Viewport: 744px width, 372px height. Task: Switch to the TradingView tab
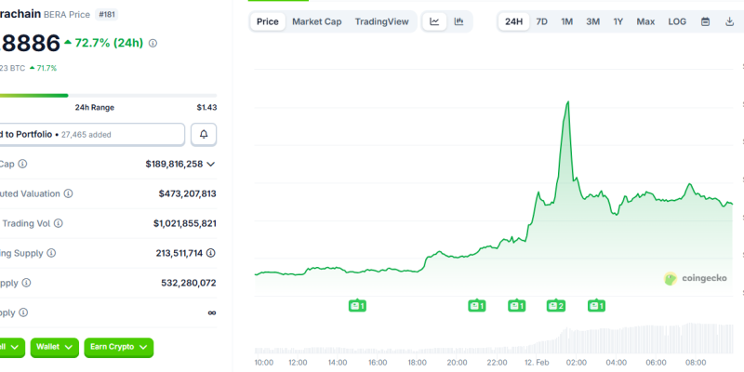coord(381,21)
